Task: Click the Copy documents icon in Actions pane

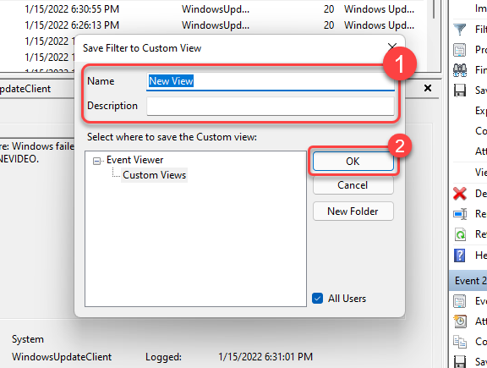Action: click(460, 342)
